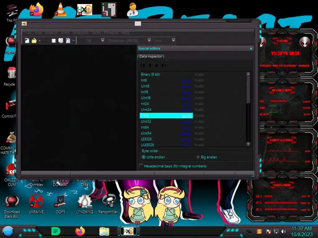The height and width of the screenshot is (238, 318).
Task: Open the Tools menu
Action: (96, 33)
